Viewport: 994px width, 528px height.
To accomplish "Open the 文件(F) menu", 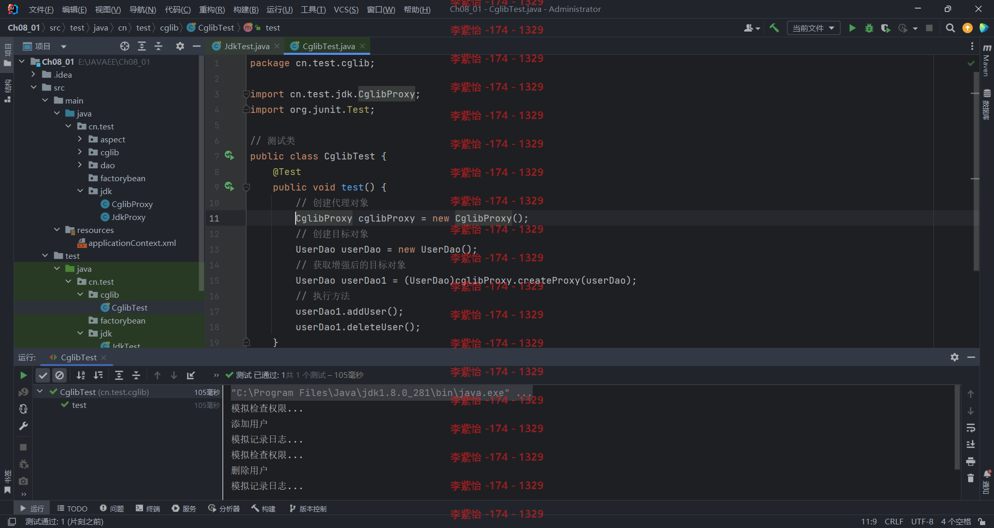I will [x=41, y=9].
